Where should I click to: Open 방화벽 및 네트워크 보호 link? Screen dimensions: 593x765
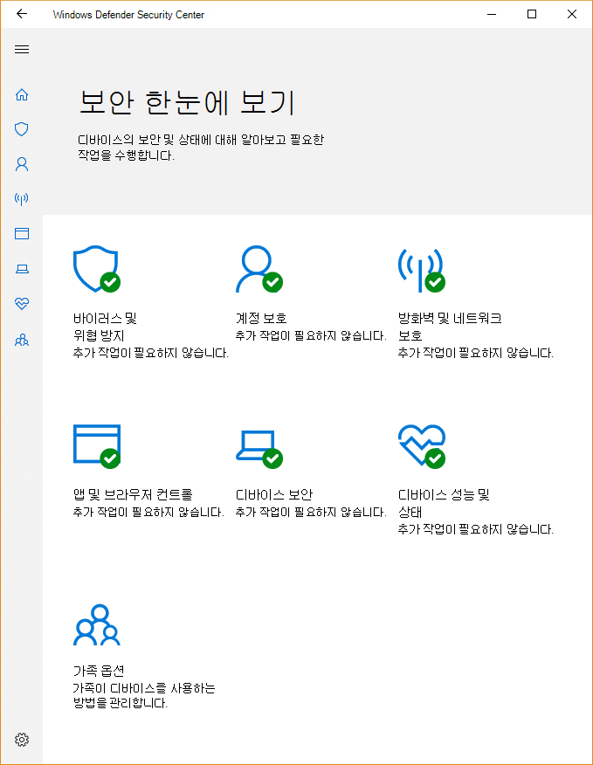pyautogui.click(x=450, y=327)
